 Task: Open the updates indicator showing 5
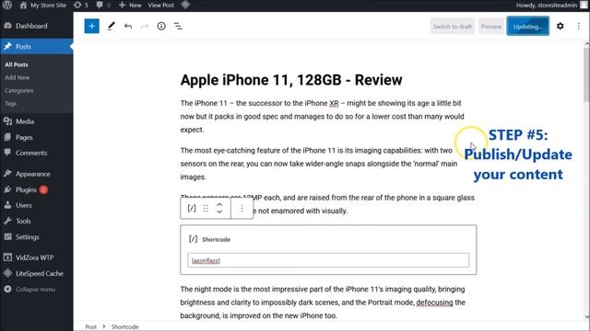click(x=81, y=6)
